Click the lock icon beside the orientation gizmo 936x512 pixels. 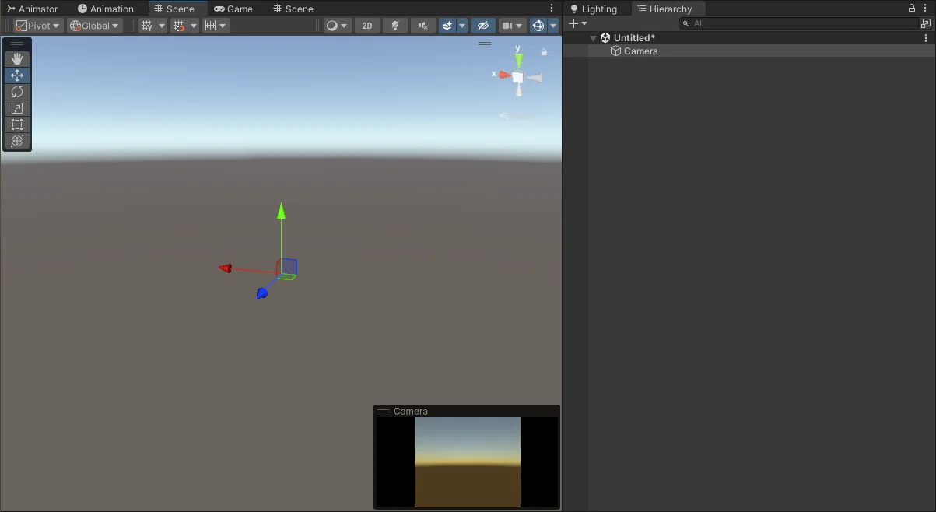pos(544,52)
